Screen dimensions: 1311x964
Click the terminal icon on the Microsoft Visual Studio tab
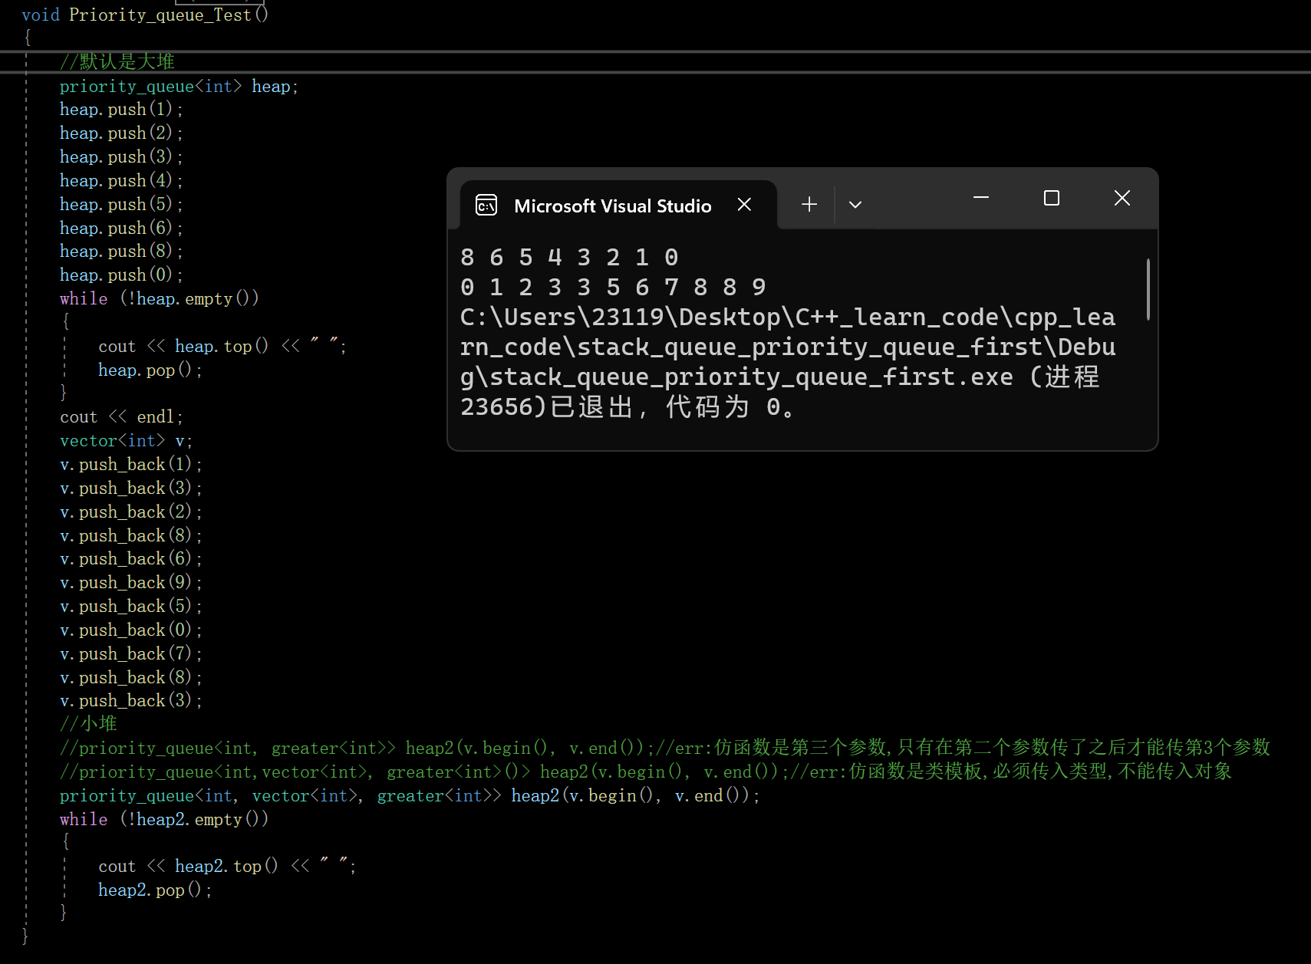pos(486,206)
